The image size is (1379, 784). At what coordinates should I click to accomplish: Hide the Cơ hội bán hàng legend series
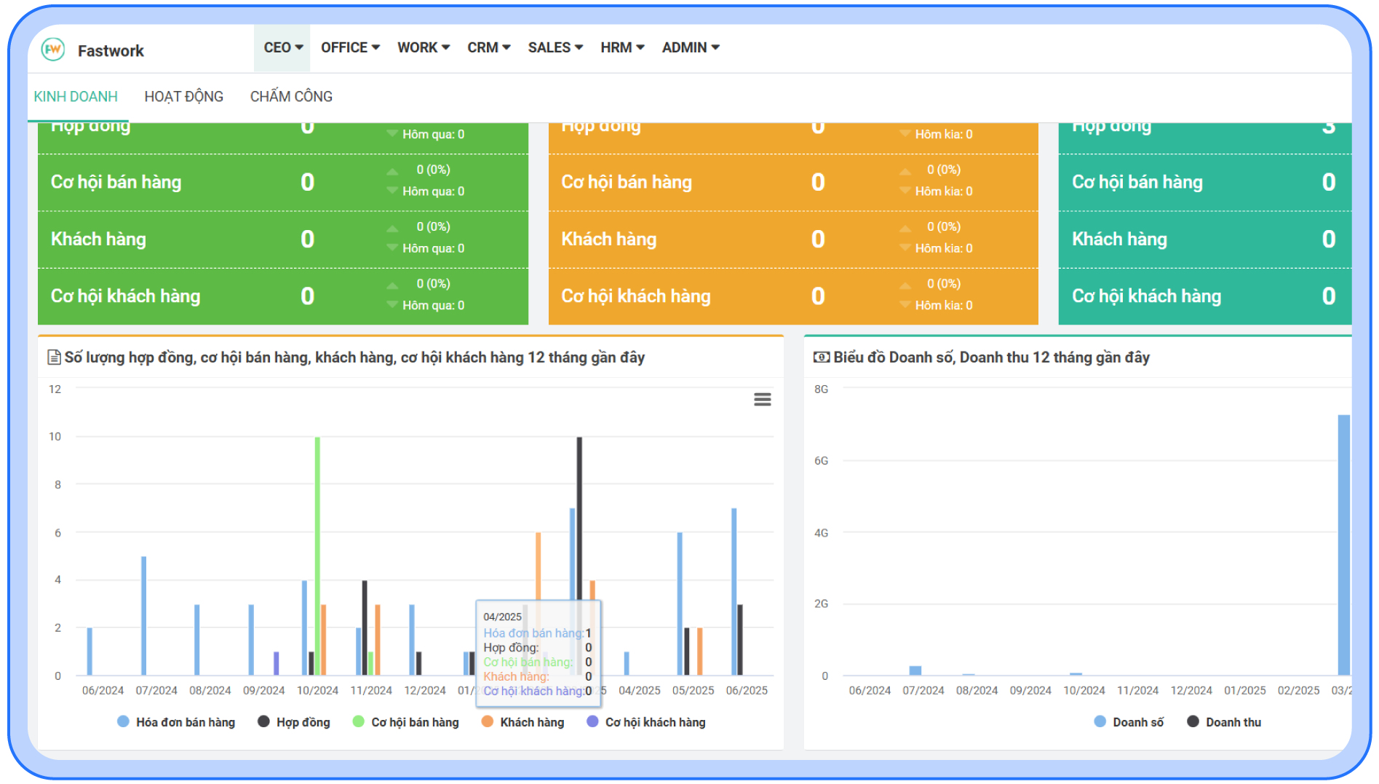pos(406,722)
